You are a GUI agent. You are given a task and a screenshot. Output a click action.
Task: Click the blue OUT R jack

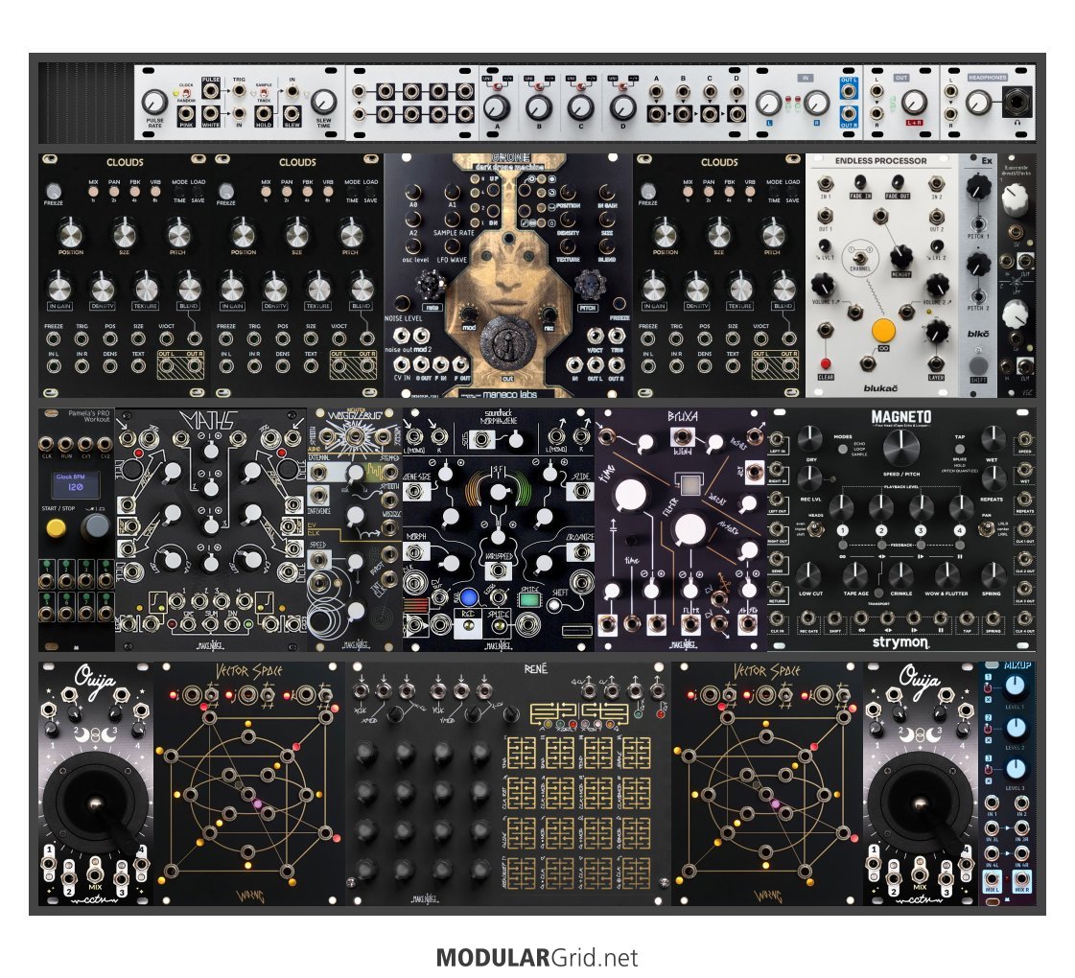849,114
